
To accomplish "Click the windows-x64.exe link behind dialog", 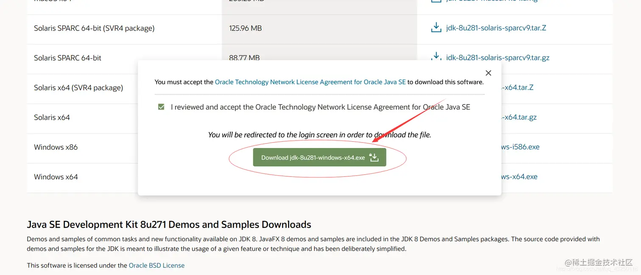I will 519,177.
